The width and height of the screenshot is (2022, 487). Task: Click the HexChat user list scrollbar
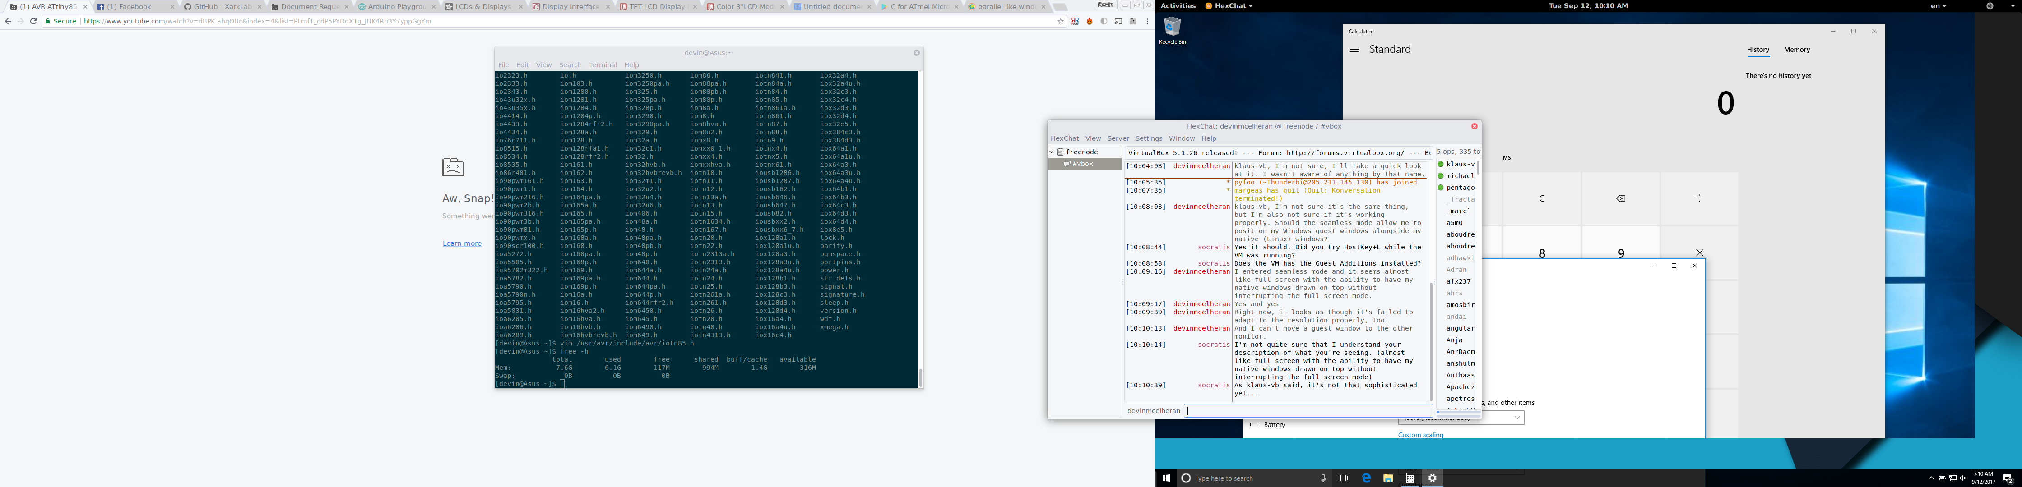[x=1478, y=167]
